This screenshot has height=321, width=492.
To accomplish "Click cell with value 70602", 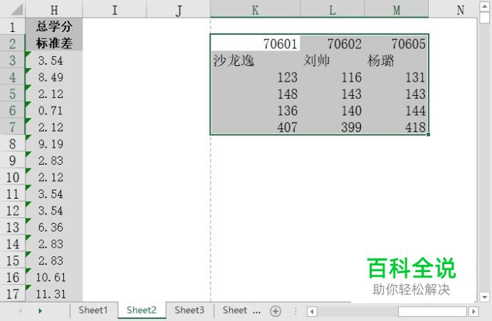I will [332, 43].
